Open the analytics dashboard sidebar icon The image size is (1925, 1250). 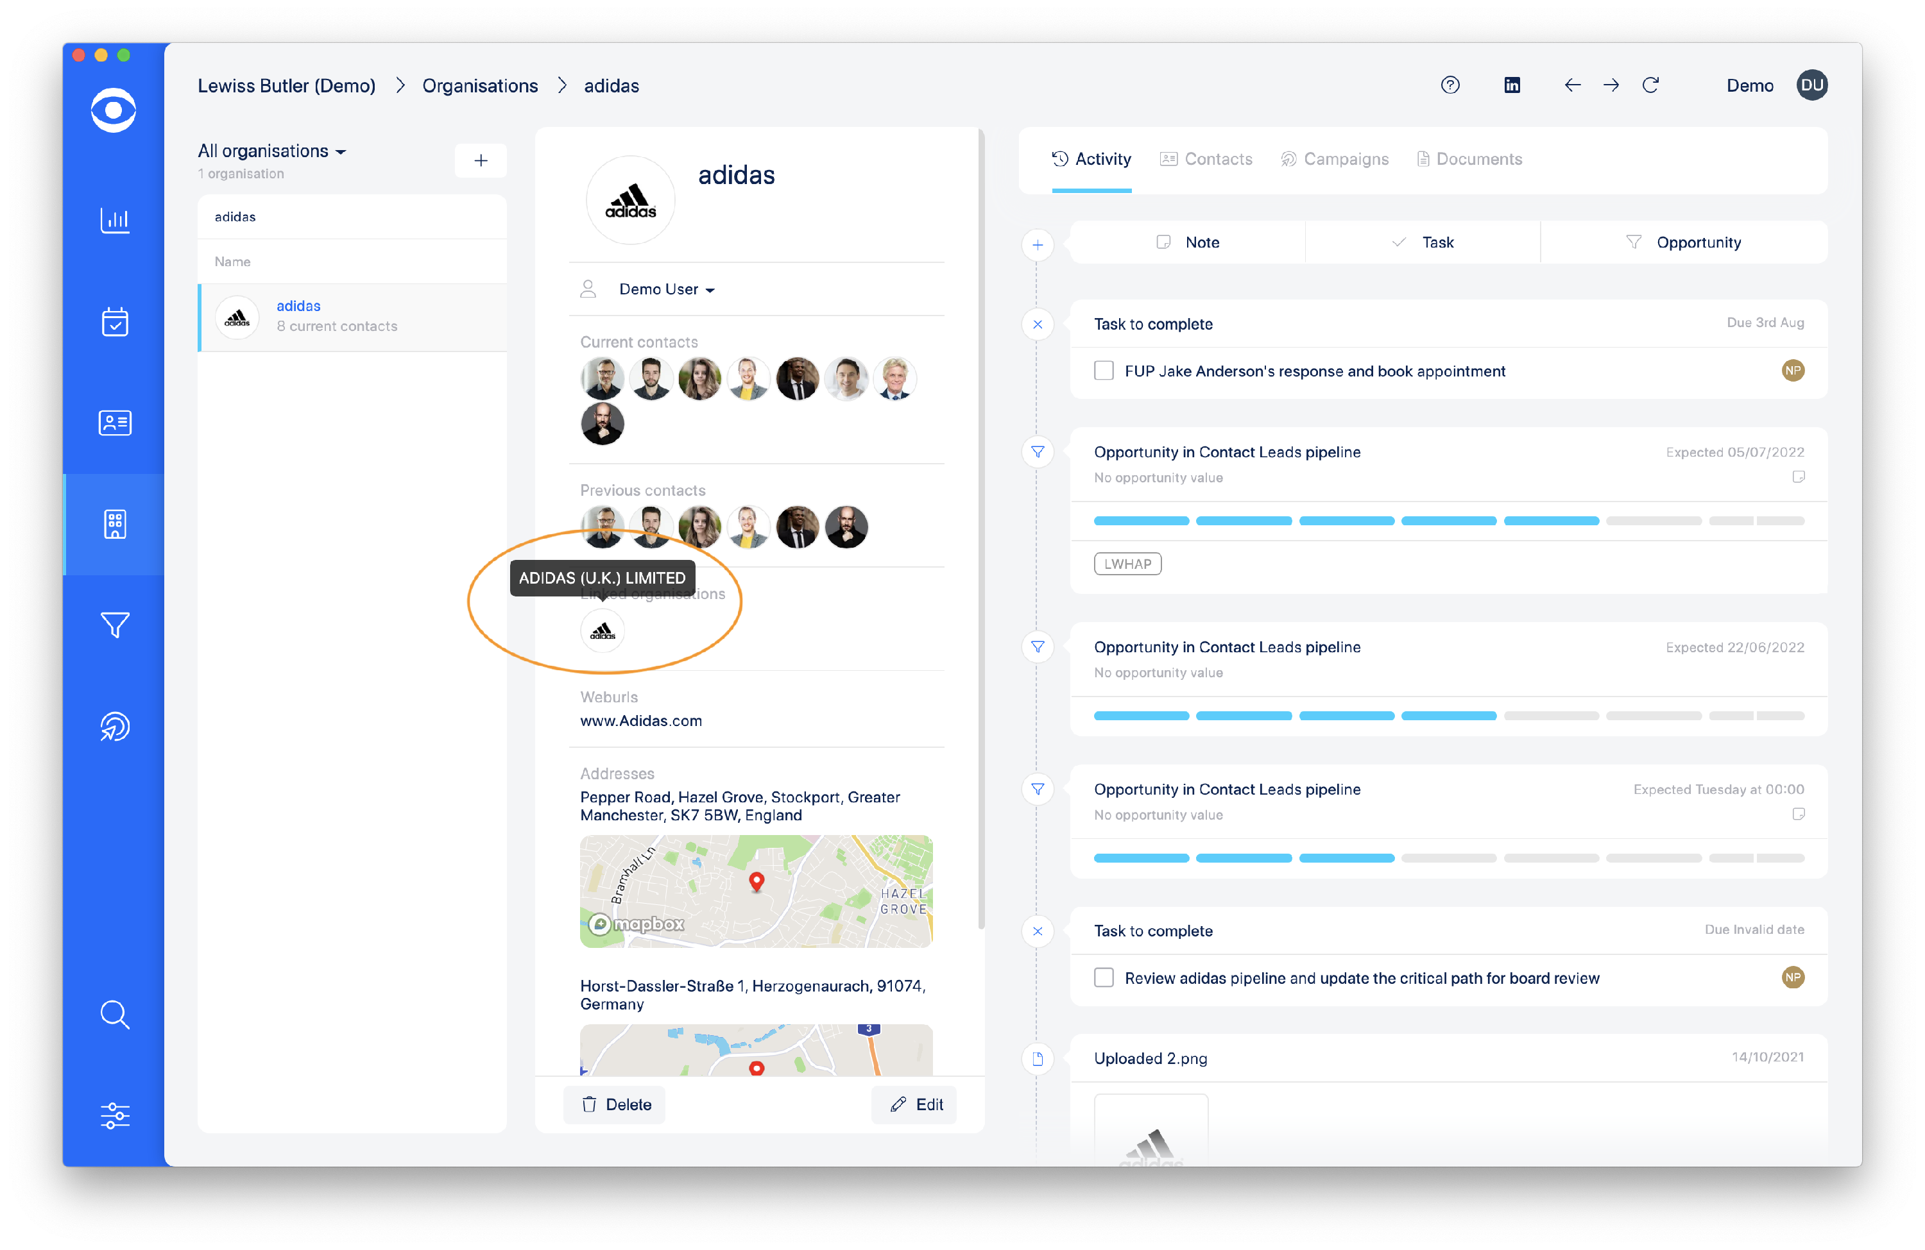[x=114, y=220]
